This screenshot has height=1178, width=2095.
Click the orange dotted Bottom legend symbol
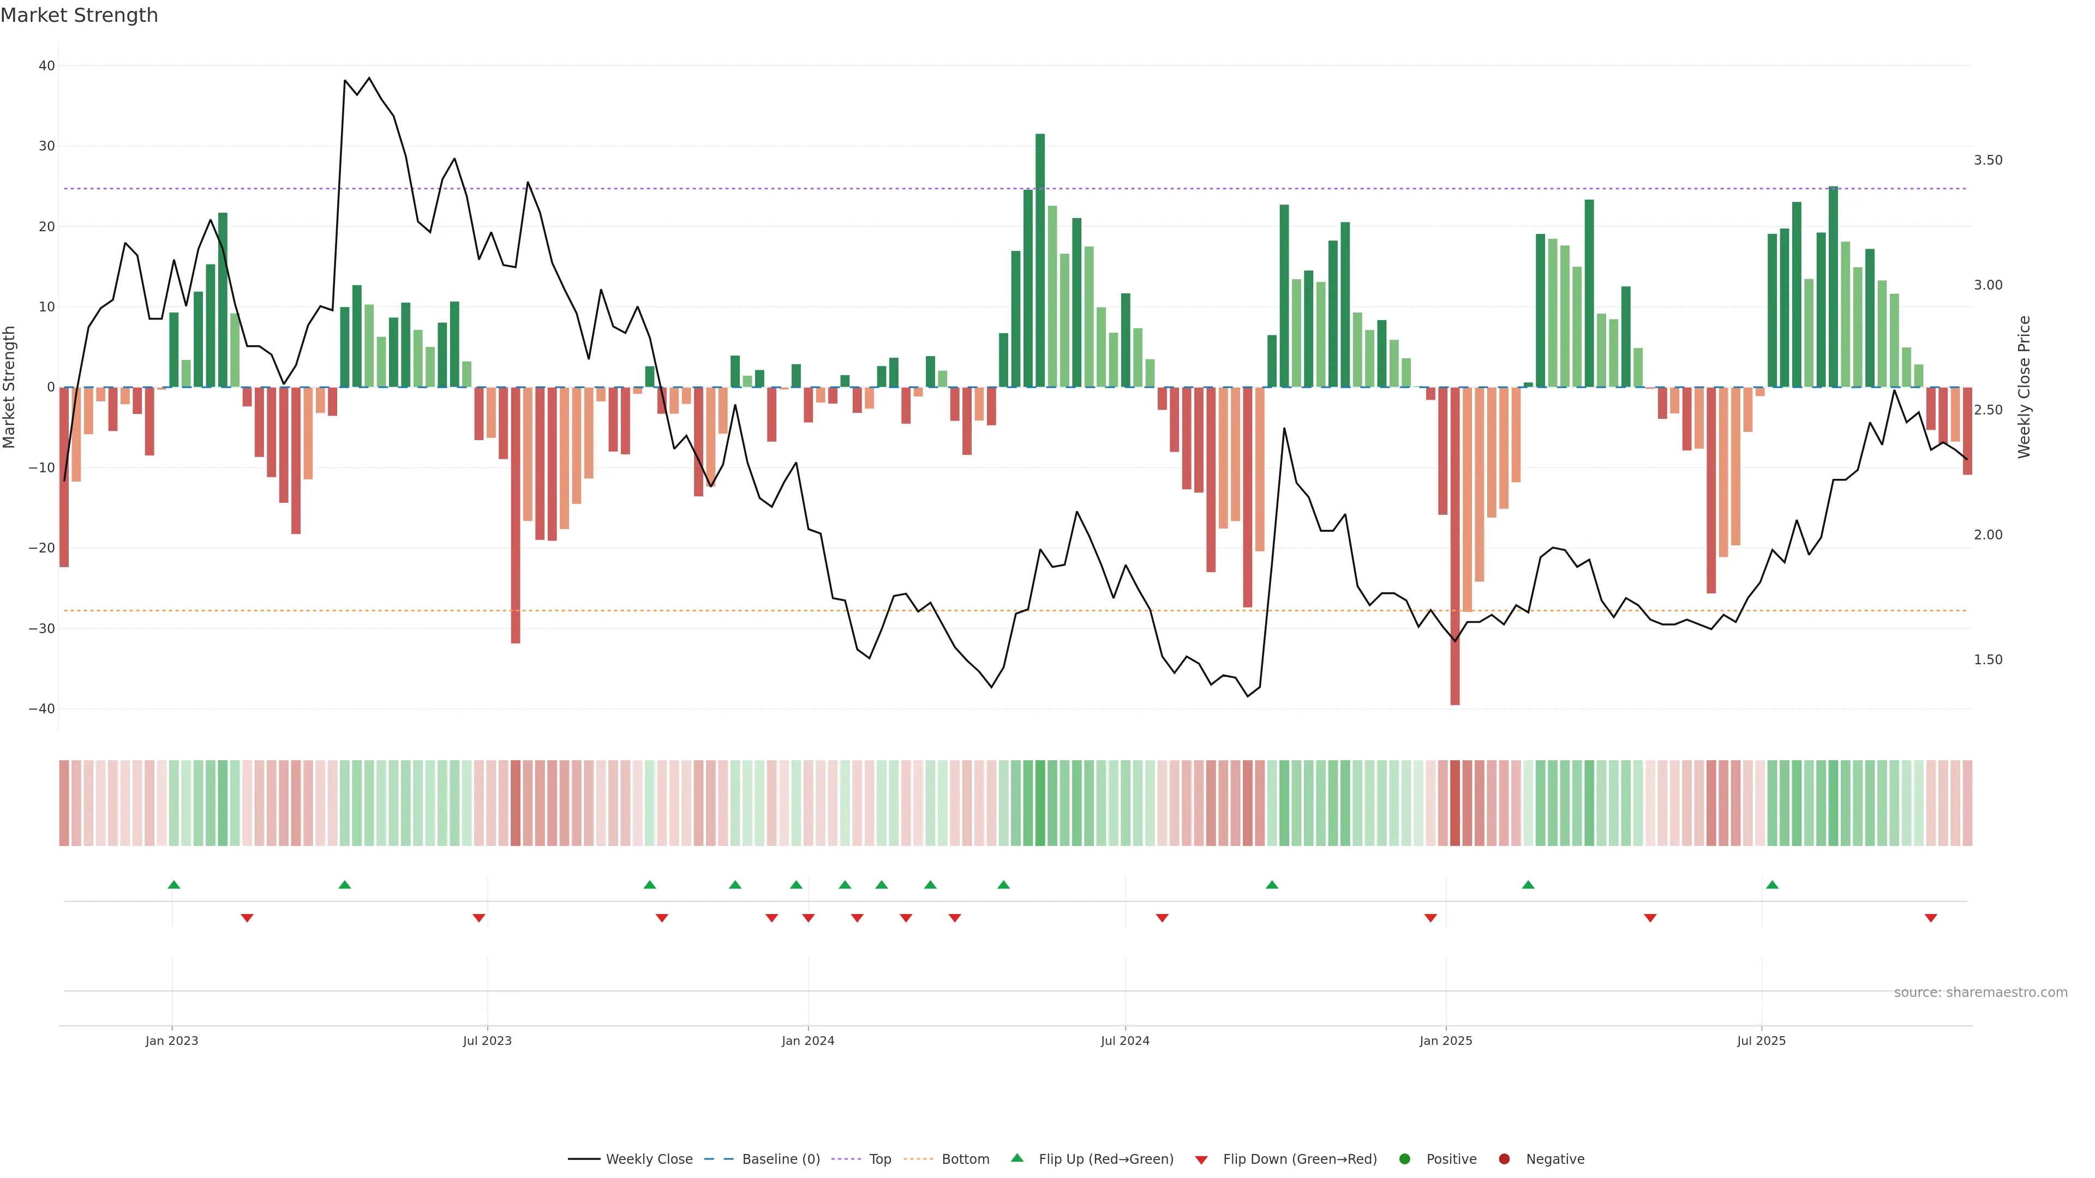click(918, 1159)
